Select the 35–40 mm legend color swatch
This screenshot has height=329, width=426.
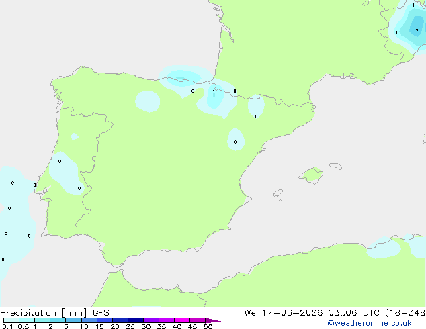pyautogui.click(x=166, y=320)
